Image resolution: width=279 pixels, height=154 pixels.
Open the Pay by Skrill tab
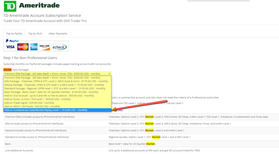click(35, 34)
